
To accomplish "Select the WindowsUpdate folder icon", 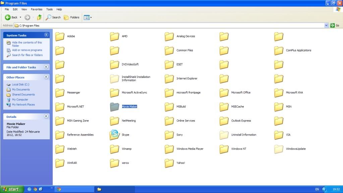I will (x=279, y=149).
